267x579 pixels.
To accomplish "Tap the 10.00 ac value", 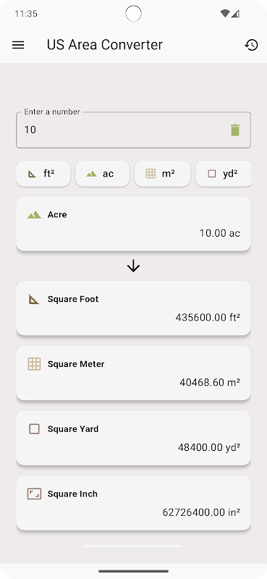I will click(220, 233).
